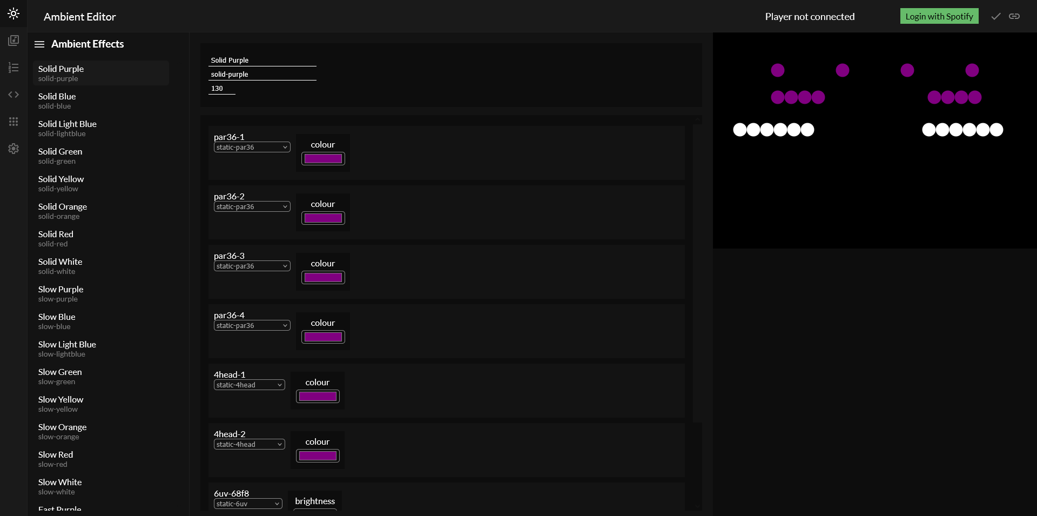Click the Solid Purple name field

click(262, 61)
